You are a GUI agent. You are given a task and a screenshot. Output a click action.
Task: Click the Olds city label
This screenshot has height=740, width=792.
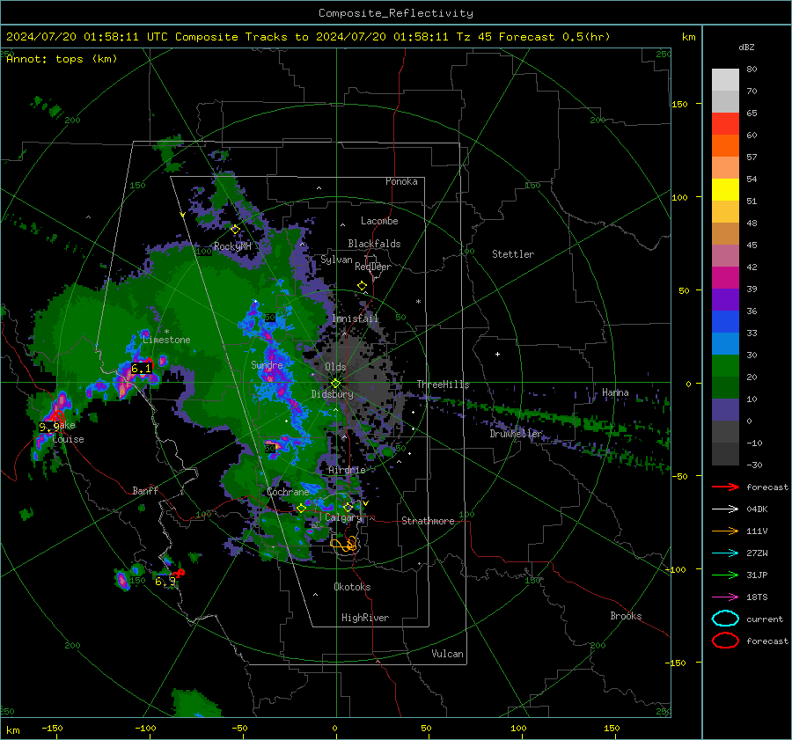click(x=335, y=367)
